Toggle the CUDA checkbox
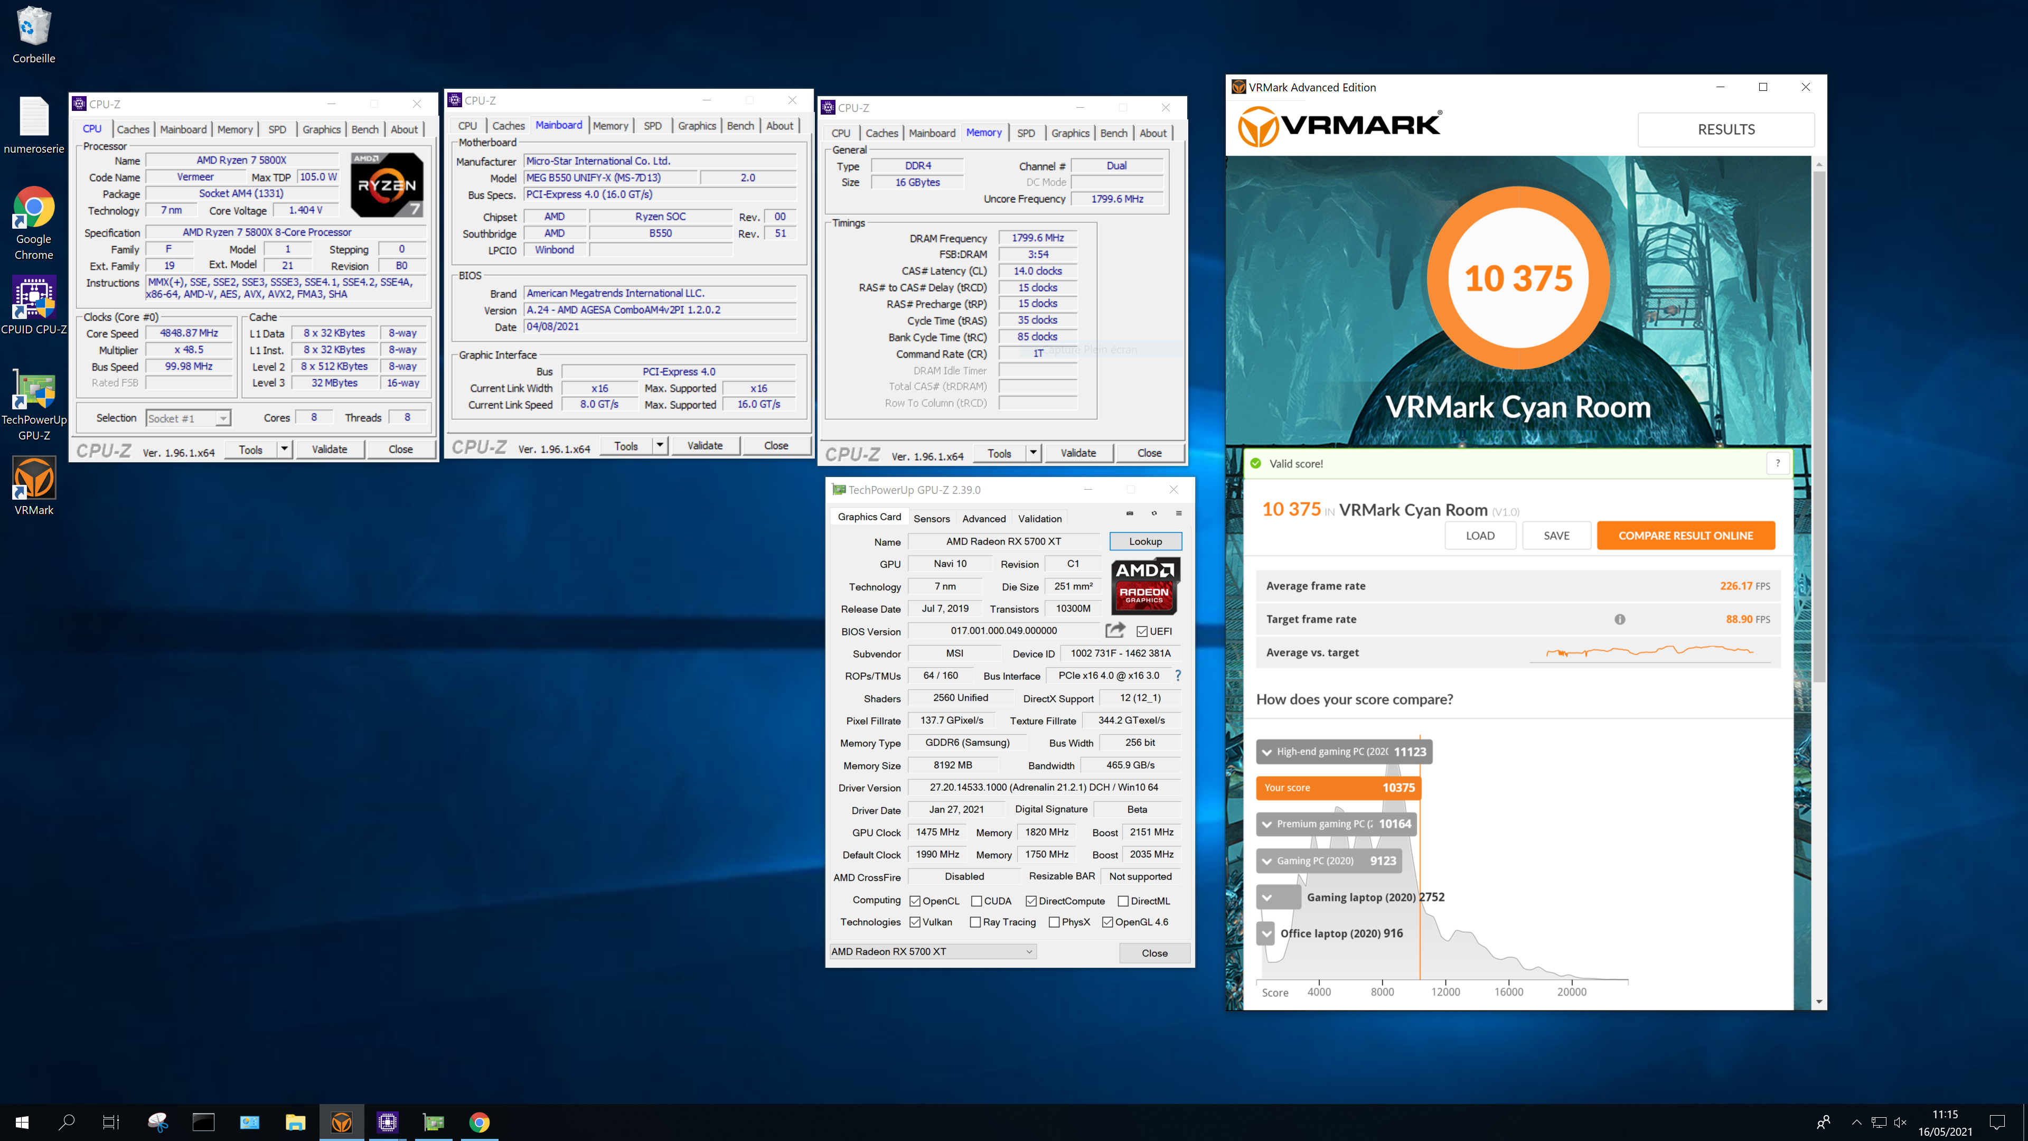Image resolution: width=2028 pixels, height=1141 pixels. pos(976,901)
